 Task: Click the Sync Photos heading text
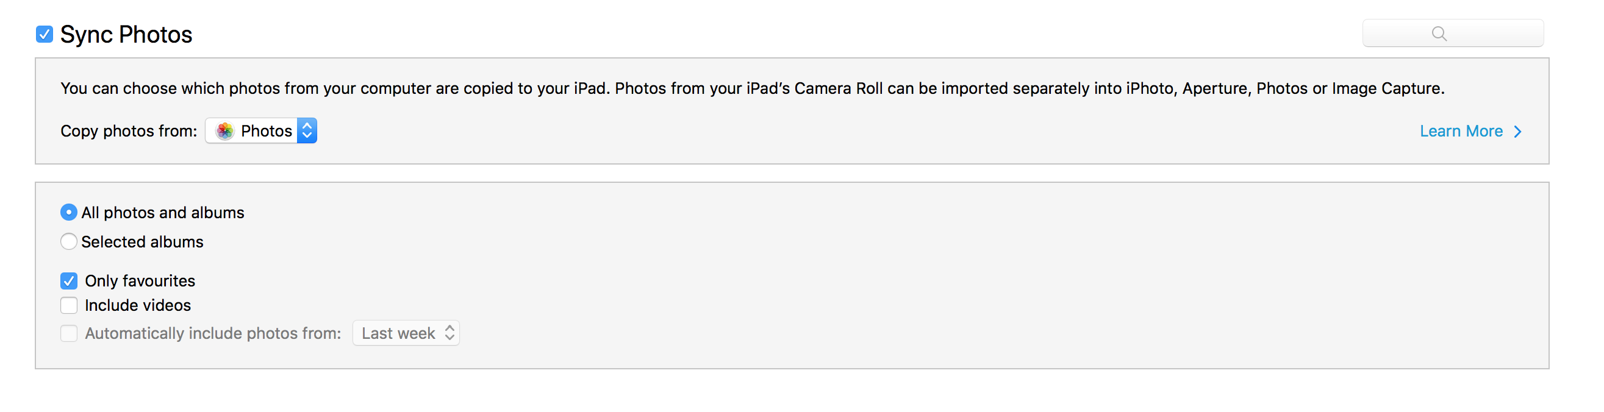[x=126, y=34]
